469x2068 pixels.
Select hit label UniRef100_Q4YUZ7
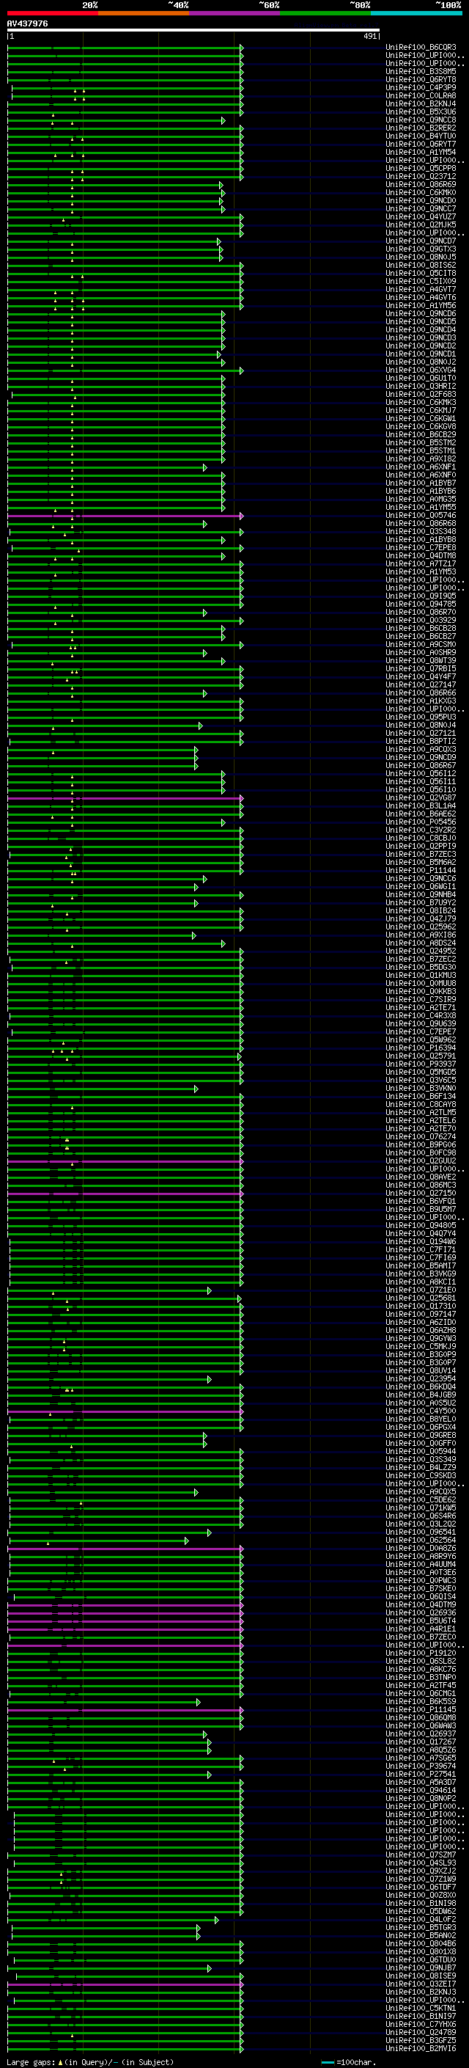pos(421,216)
